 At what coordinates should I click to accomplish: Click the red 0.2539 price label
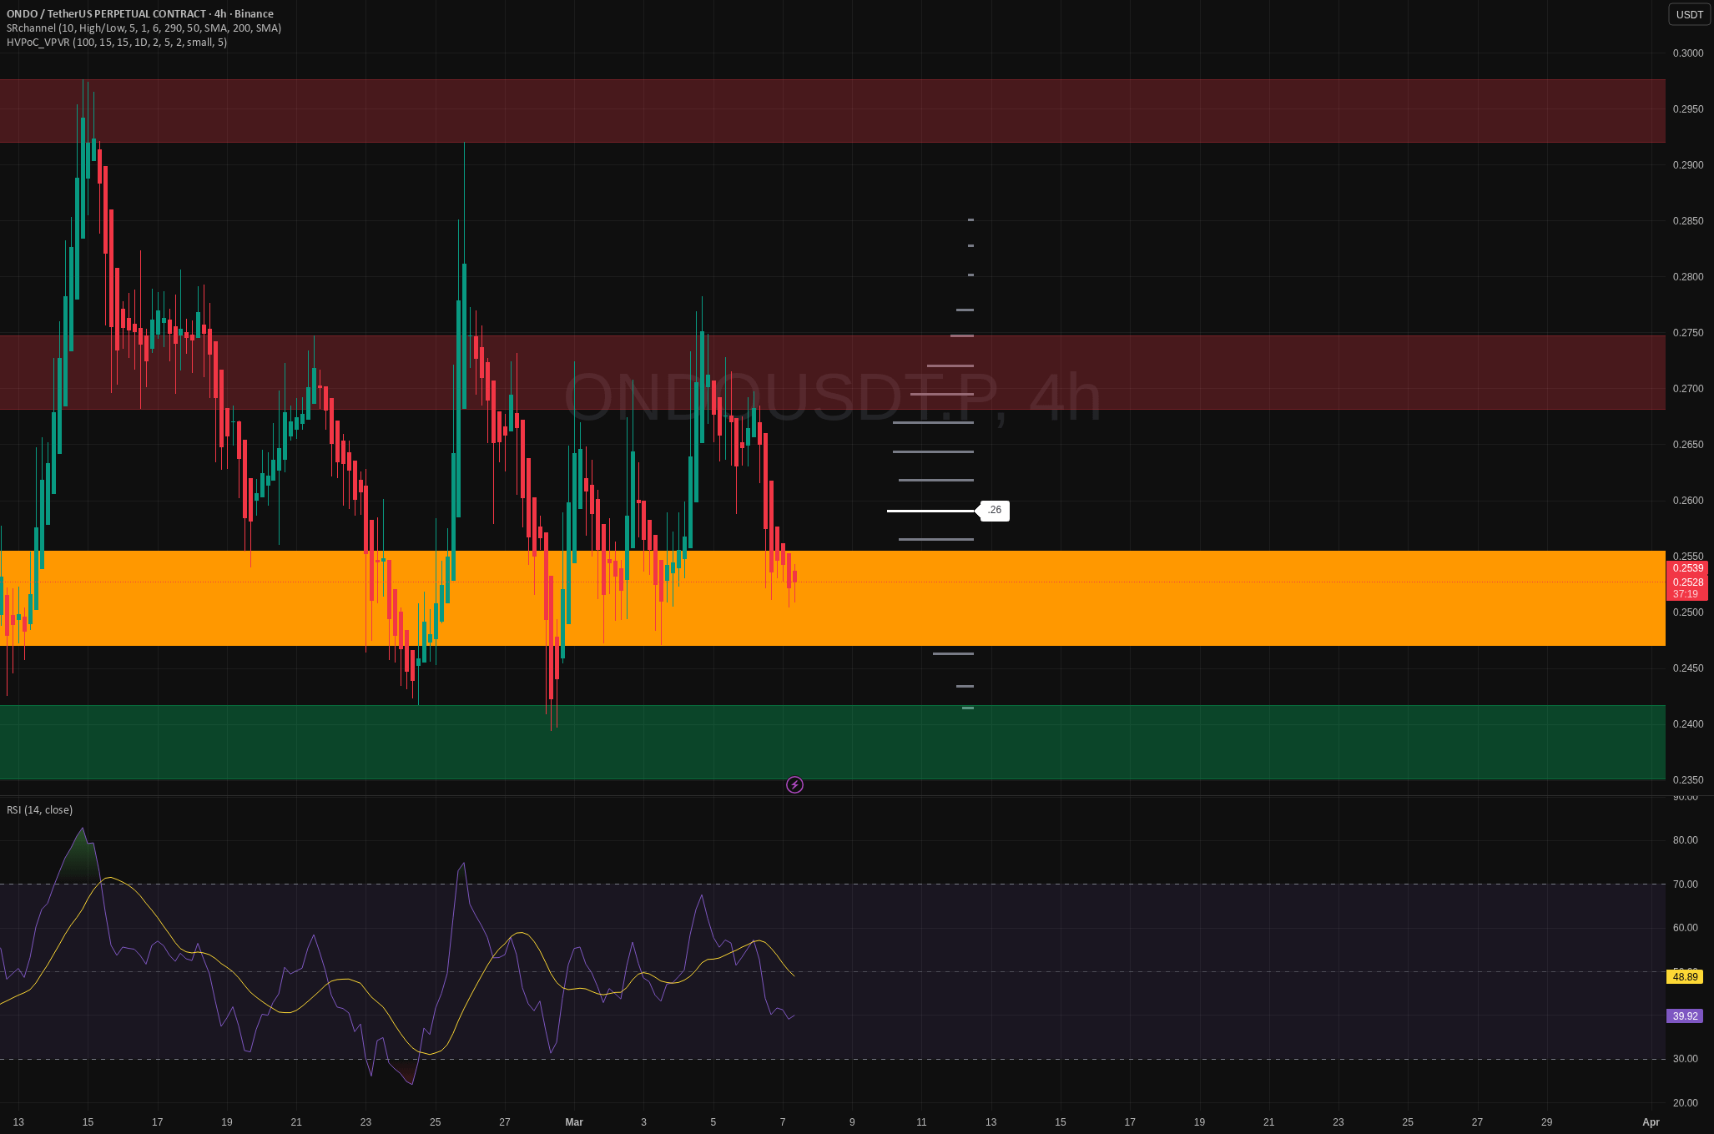pos(1686,568)
